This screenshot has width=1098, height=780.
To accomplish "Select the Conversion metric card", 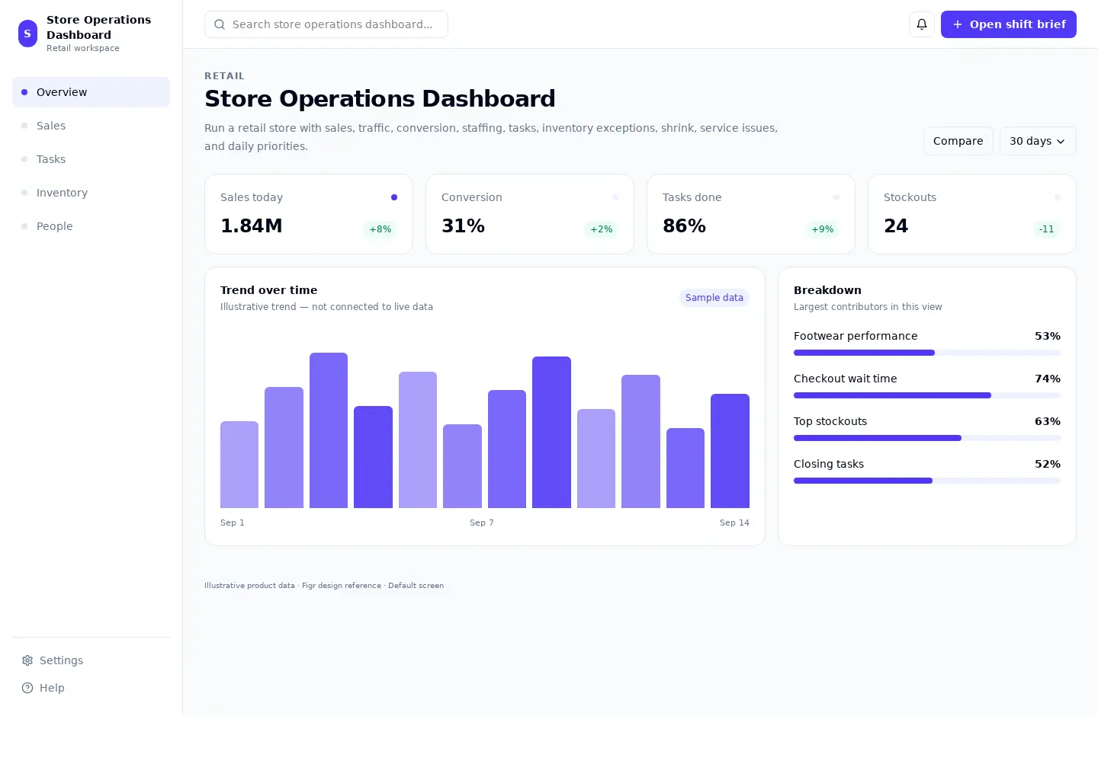I will click(x=530, y=214).
